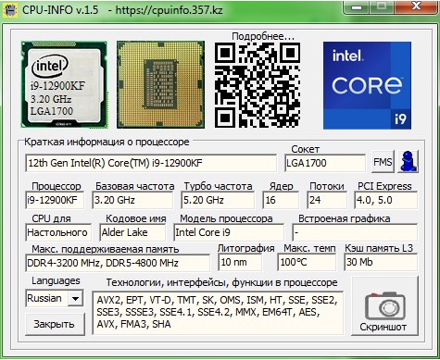Click the Закрыть button

[x=55, y=324]
